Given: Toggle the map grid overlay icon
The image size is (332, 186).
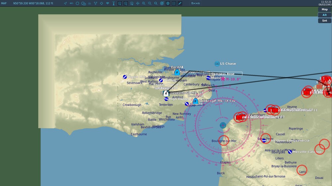Looking at the screenshot, I should 174,3.
